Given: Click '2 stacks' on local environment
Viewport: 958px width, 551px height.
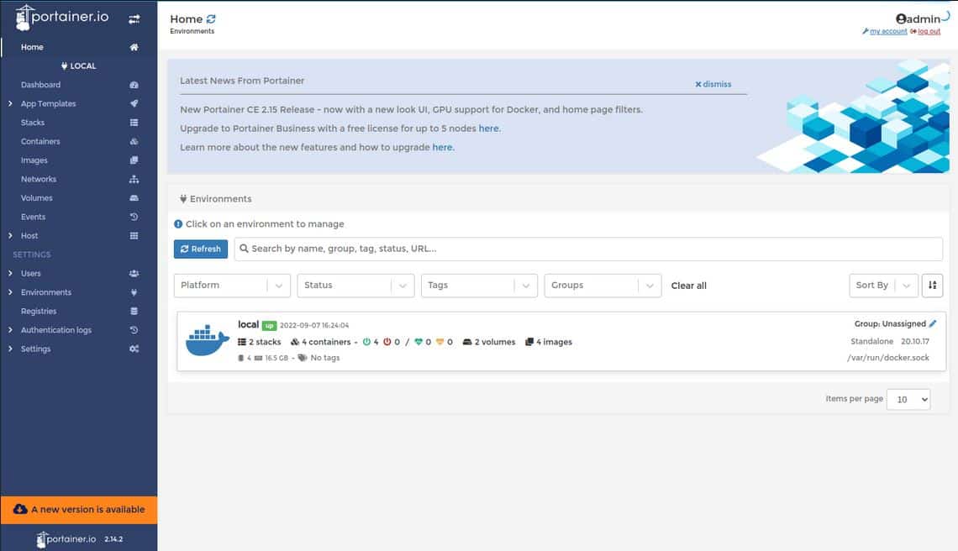Looking at the screenshot, I should (x=260, y=342).
